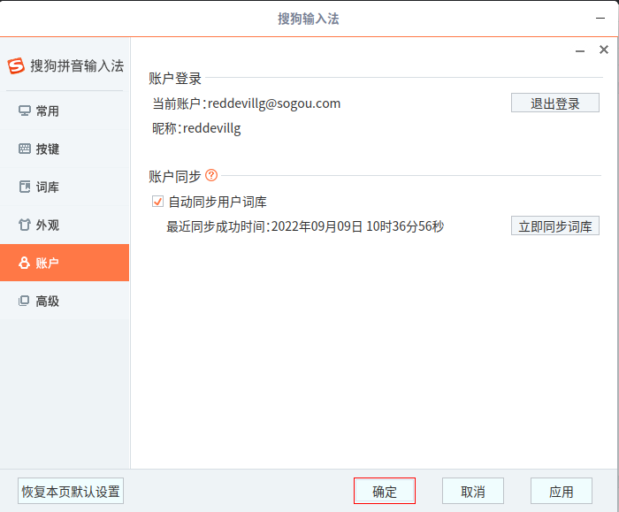
Task: Click the last sync time text 2022年09月09日
Action: point(317,226)
